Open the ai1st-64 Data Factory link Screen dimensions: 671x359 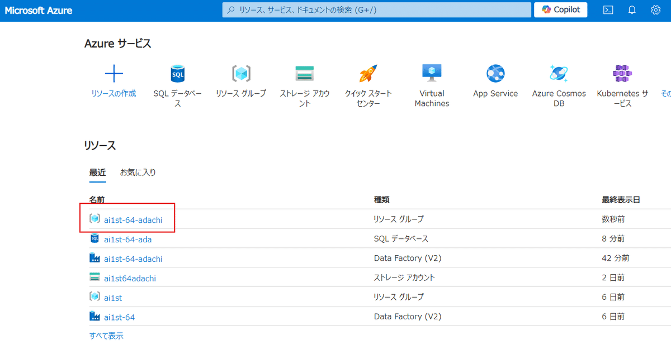pyautogui.click(x=119, y=318)
